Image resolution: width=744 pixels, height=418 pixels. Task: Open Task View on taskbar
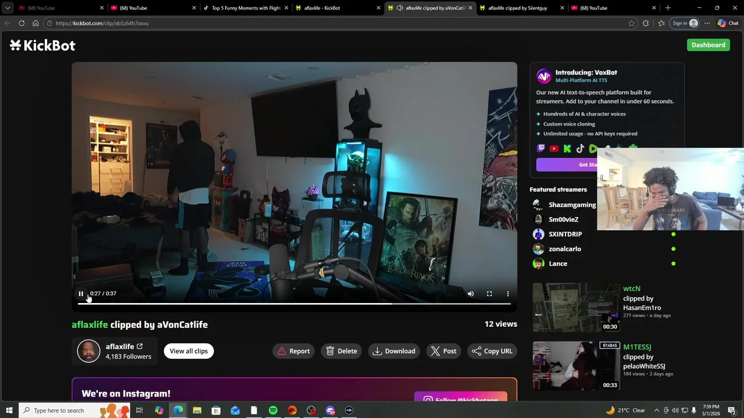139,410
